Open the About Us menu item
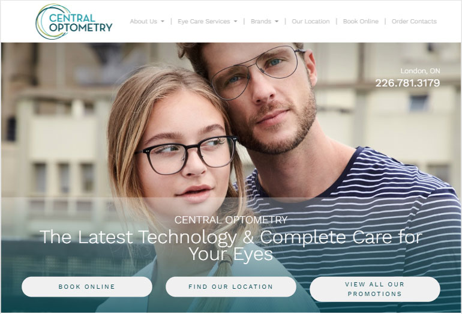 pos(143,22)
